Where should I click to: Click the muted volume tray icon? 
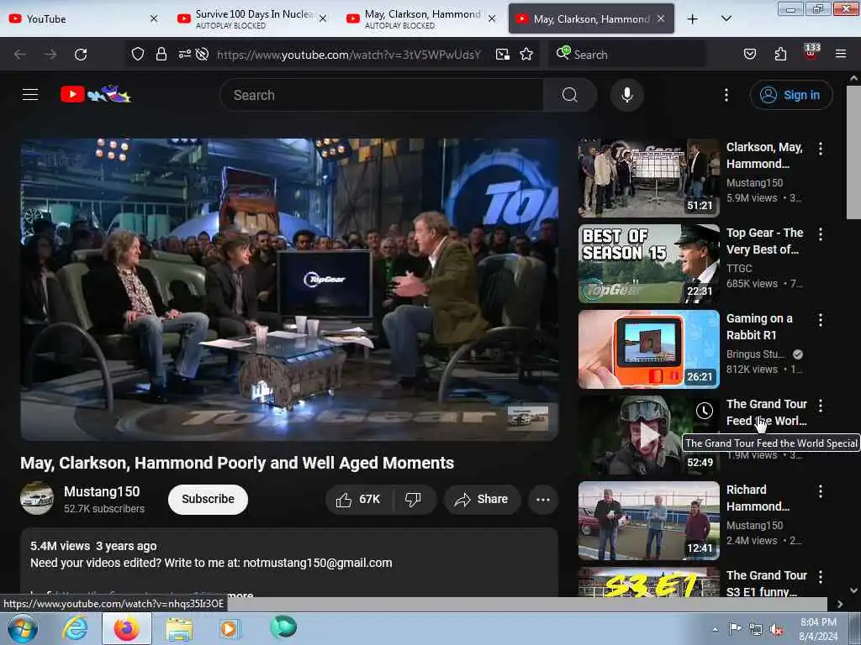point(776,630)
